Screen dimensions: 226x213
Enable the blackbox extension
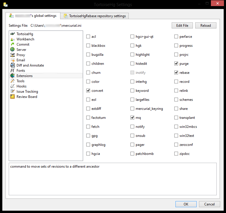point(88,46)
